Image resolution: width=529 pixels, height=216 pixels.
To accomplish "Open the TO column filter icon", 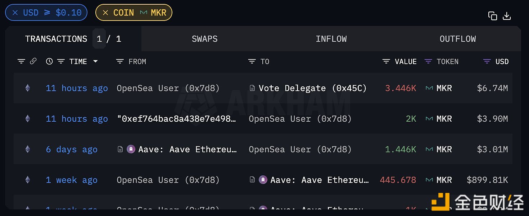I will click(252, 62).
